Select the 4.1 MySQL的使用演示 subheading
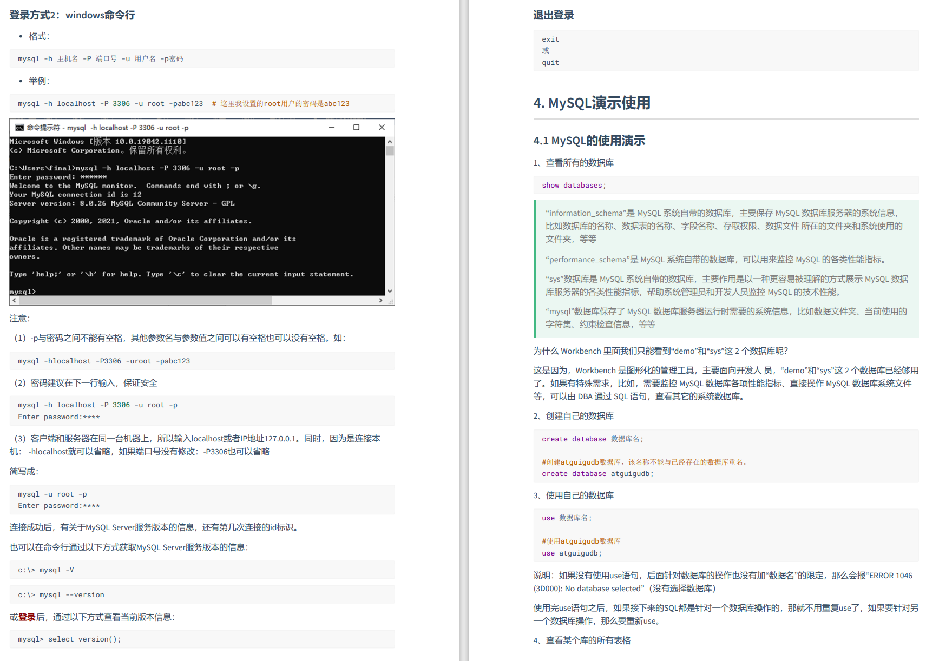The width and height of the screenshot is (926, 661). pyautogui.click(x=588, y=141)
